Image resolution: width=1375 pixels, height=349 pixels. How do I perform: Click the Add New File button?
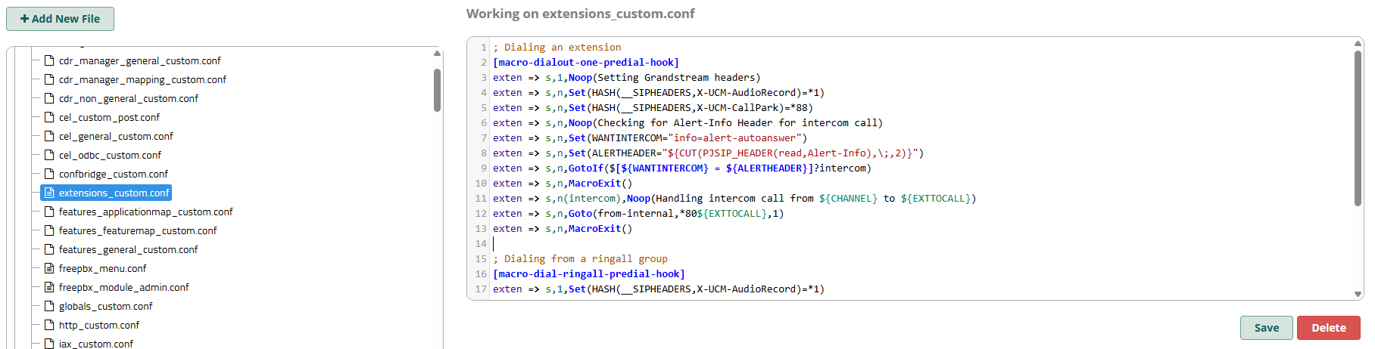(x=60, y=19)
